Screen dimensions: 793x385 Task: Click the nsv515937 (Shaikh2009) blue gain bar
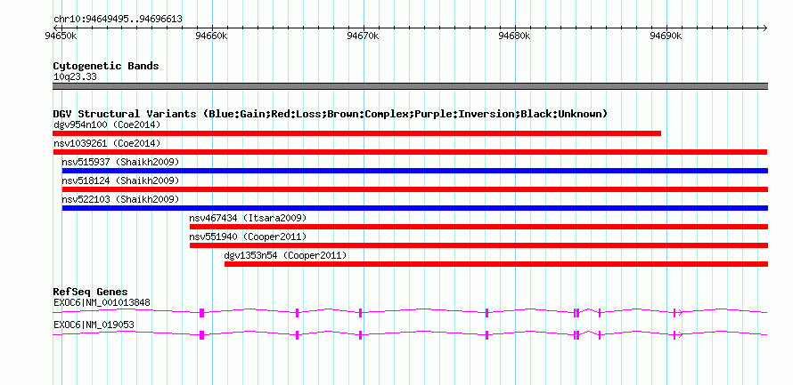[414, 171]
